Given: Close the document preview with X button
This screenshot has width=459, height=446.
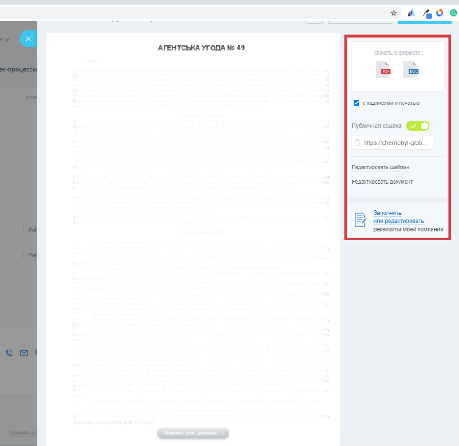Looking at the screenshot, I should pyautogui.click(x=28, y=39).
